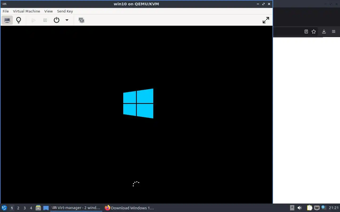
Task: Open the manage VM snapshots view
Action: (x=82, y=20)
